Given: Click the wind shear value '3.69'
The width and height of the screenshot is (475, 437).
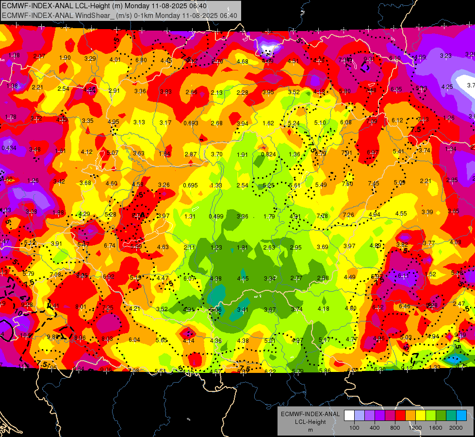Looking at the screenshot, I should tap(322, 247).
